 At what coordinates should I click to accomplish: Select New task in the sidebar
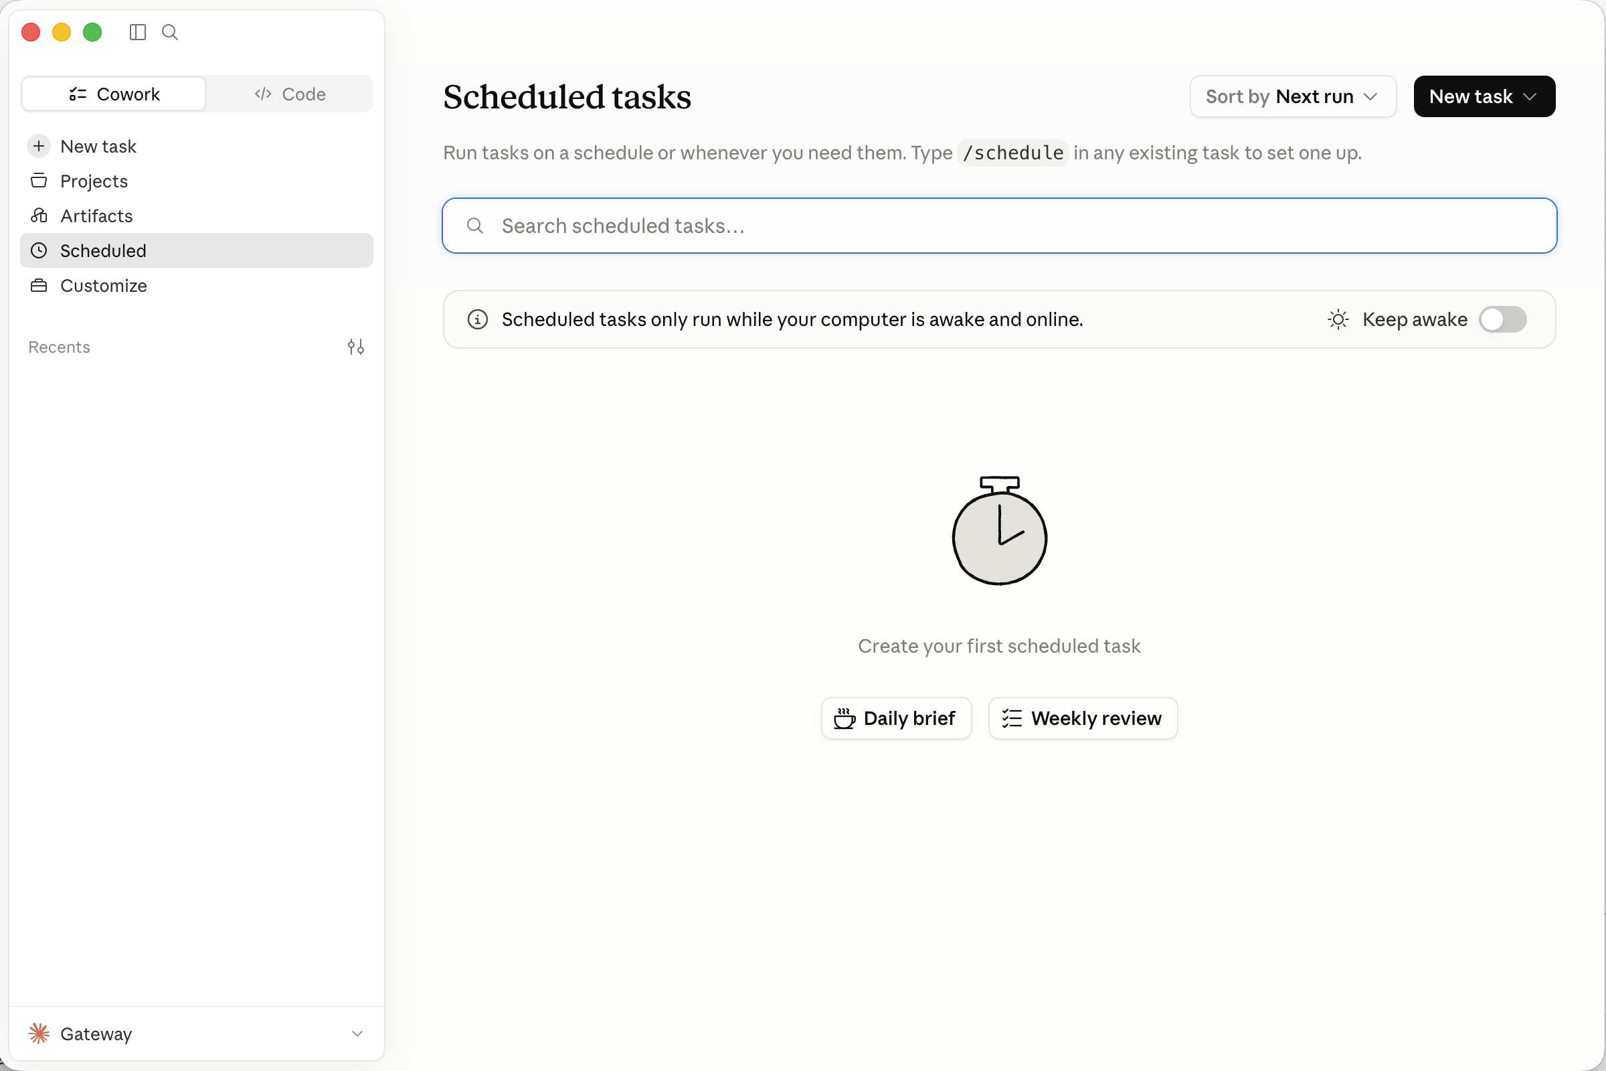tap(197, 146)
